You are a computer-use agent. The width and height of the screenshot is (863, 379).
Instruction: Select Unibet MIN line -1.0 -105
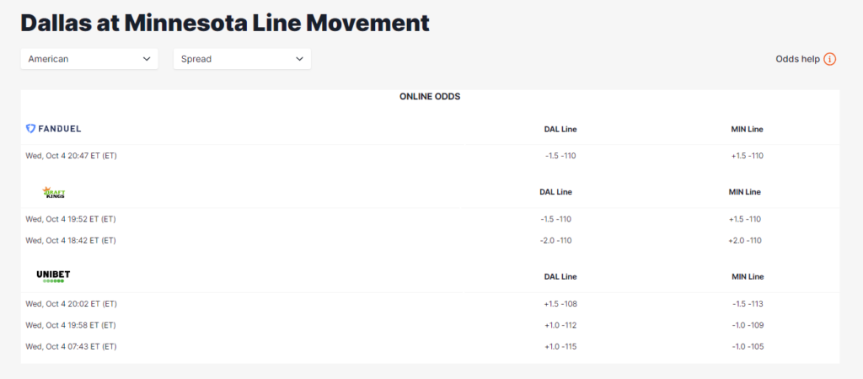(x=748, y=346)
